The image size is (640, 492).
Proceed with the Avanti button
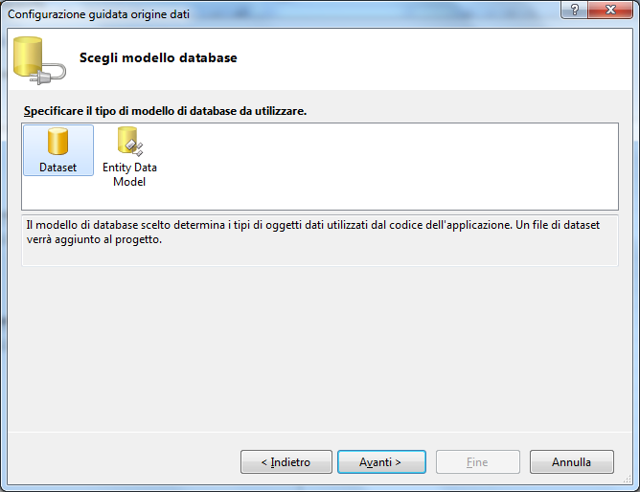click(381, 461)
